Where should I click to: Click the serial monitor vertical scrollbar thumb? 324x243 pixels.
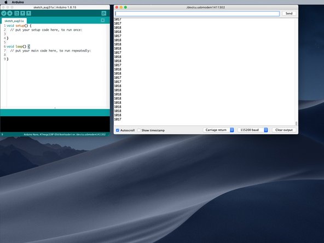pyautogui.click(x=296, y=123)
